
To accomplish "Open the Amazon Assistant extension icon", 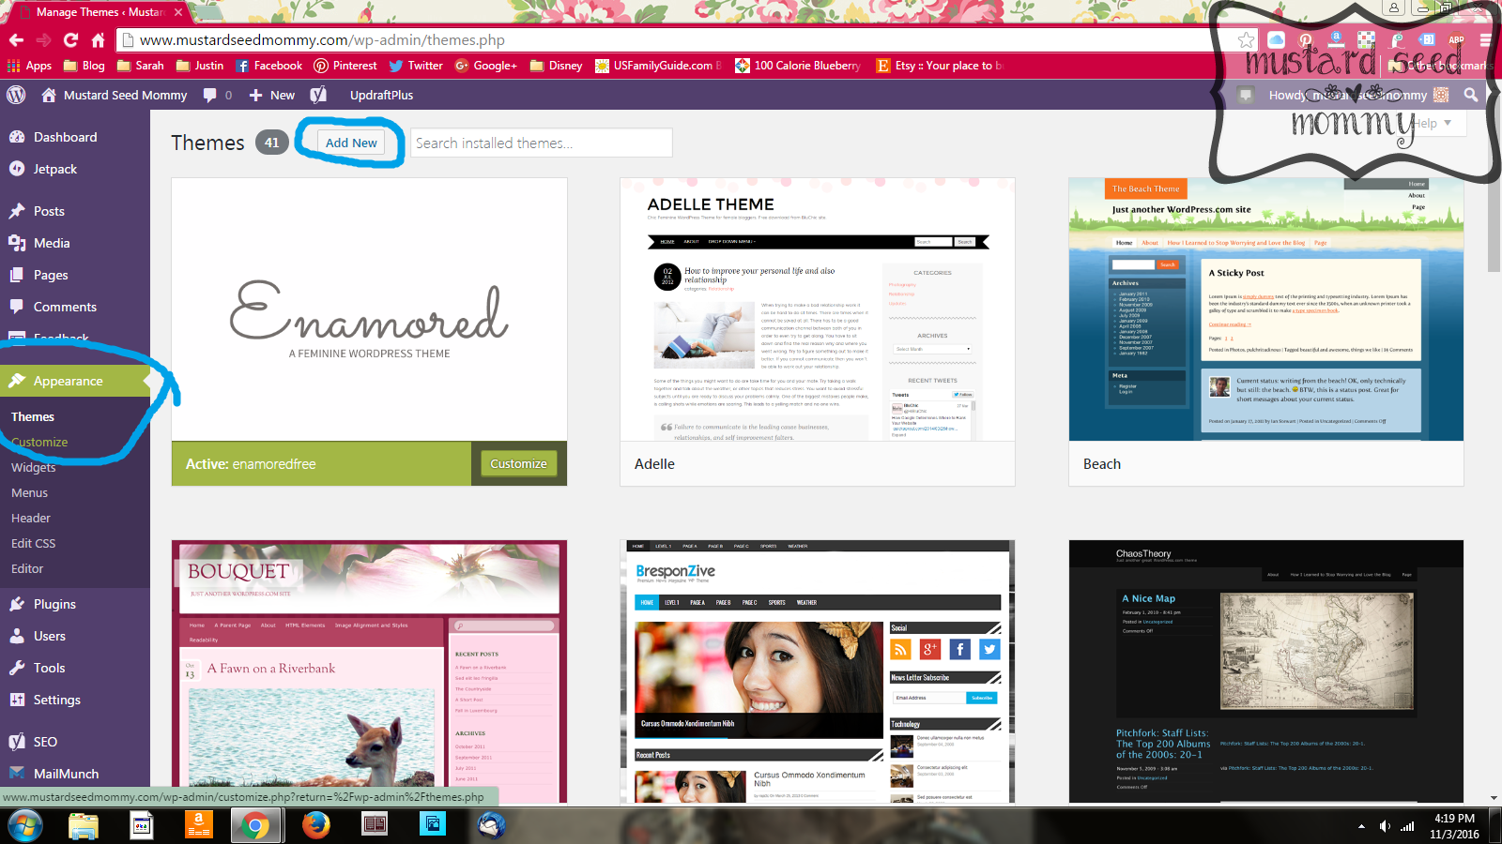I will [x=1336, y=39].
